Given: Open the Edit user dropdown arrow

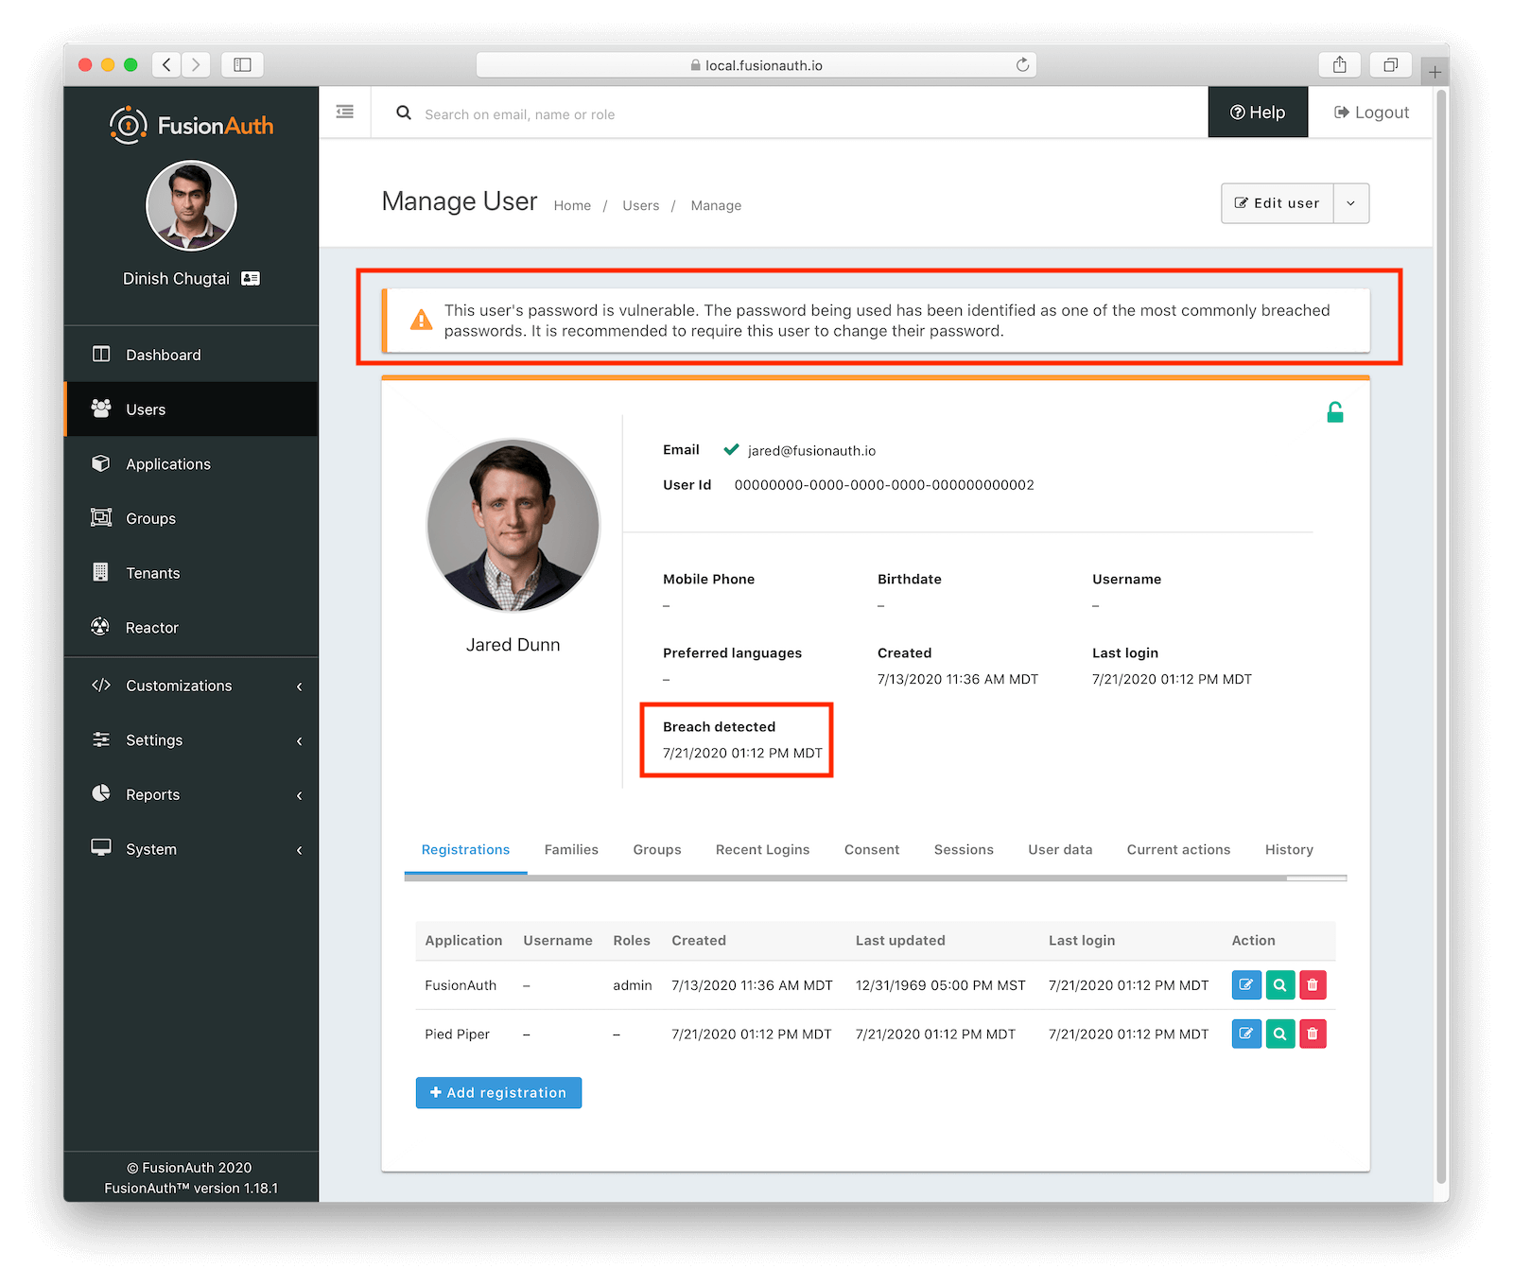Looking at the screenshot, I should pyautogui.click(x=1351, y=203).
